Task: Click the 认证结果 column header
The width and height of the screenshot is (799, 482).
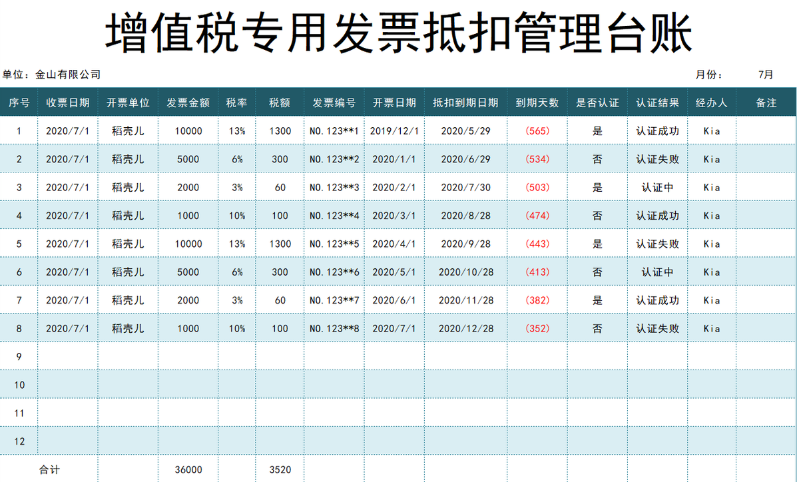Action: (x=659, y=103)
